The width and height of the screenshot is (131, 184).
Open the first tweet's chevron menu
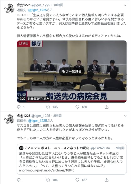point(125,5)
